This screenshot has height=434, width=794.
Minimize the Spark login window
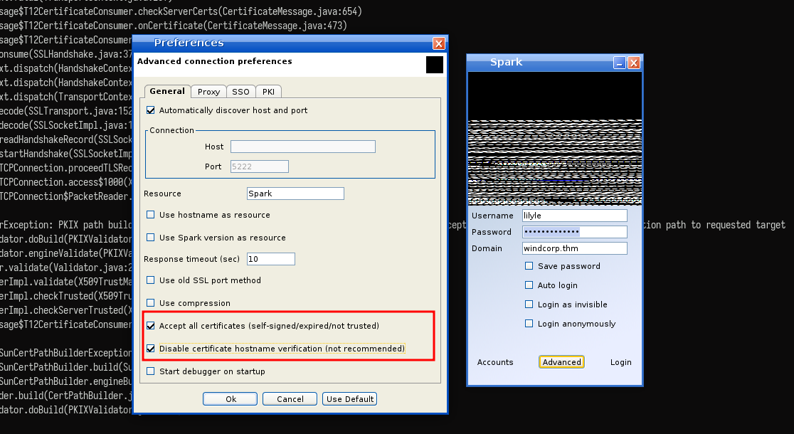point(619,63)
